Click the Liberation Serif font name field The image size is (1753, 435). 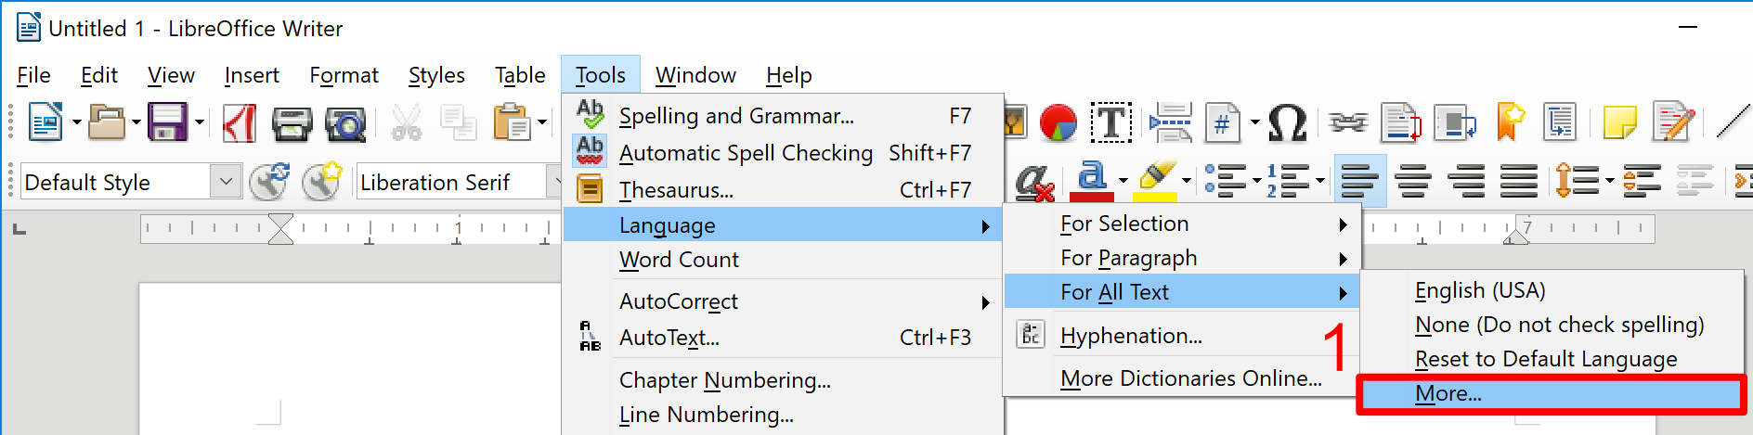point(453,182)
